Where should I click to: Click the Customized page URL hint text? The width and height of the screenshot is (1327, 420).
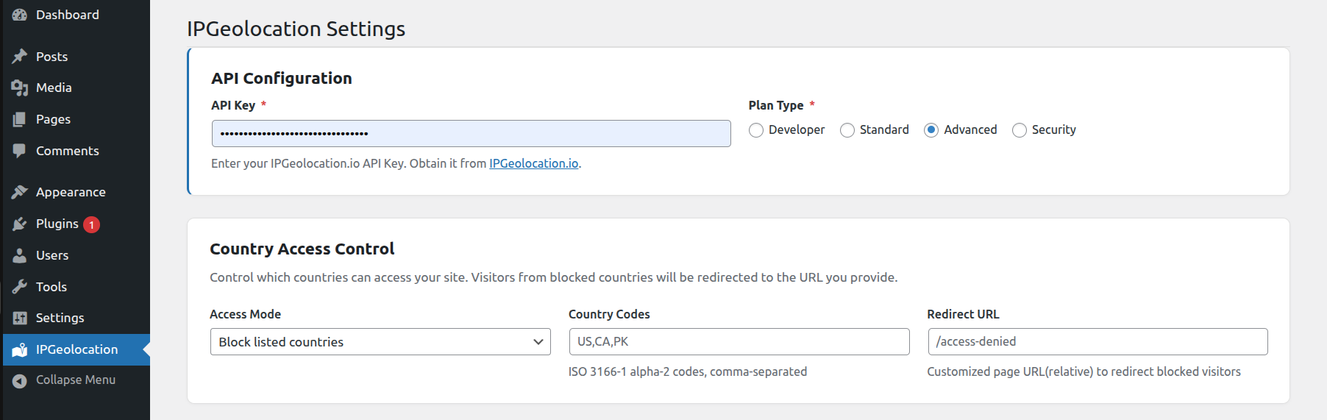[1084, 371]
